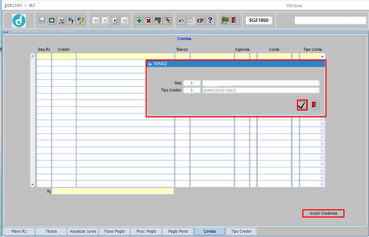Open Tipo Conta dropdown in last grid row
Image resolution: width=369 pixels, height=237 pixels.
coord(322,184)
